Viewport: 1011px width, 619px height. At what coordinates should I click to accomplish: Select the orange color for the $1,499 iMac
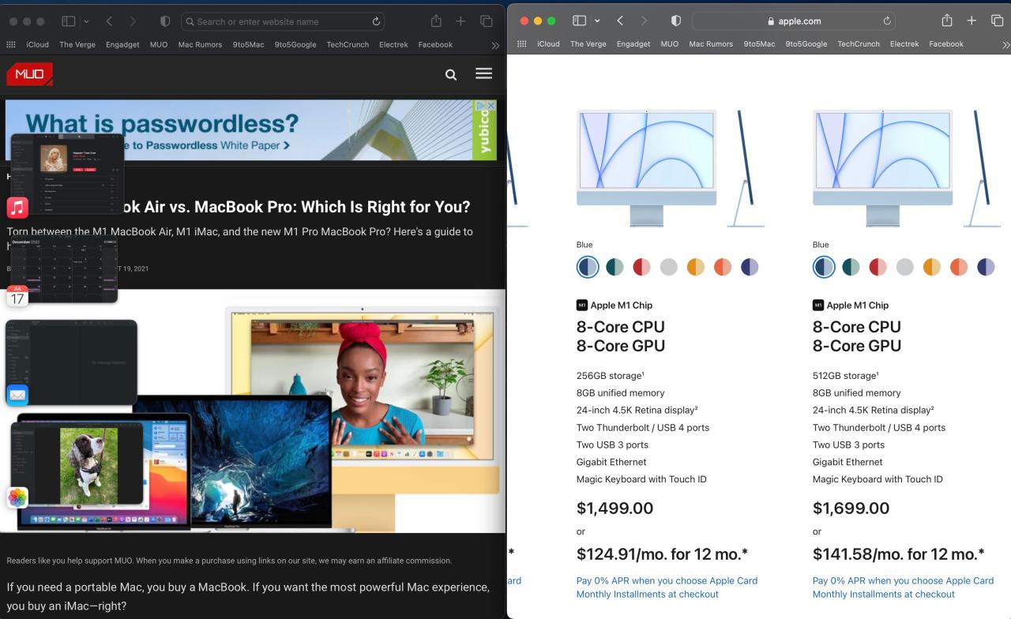click(723, 267)
